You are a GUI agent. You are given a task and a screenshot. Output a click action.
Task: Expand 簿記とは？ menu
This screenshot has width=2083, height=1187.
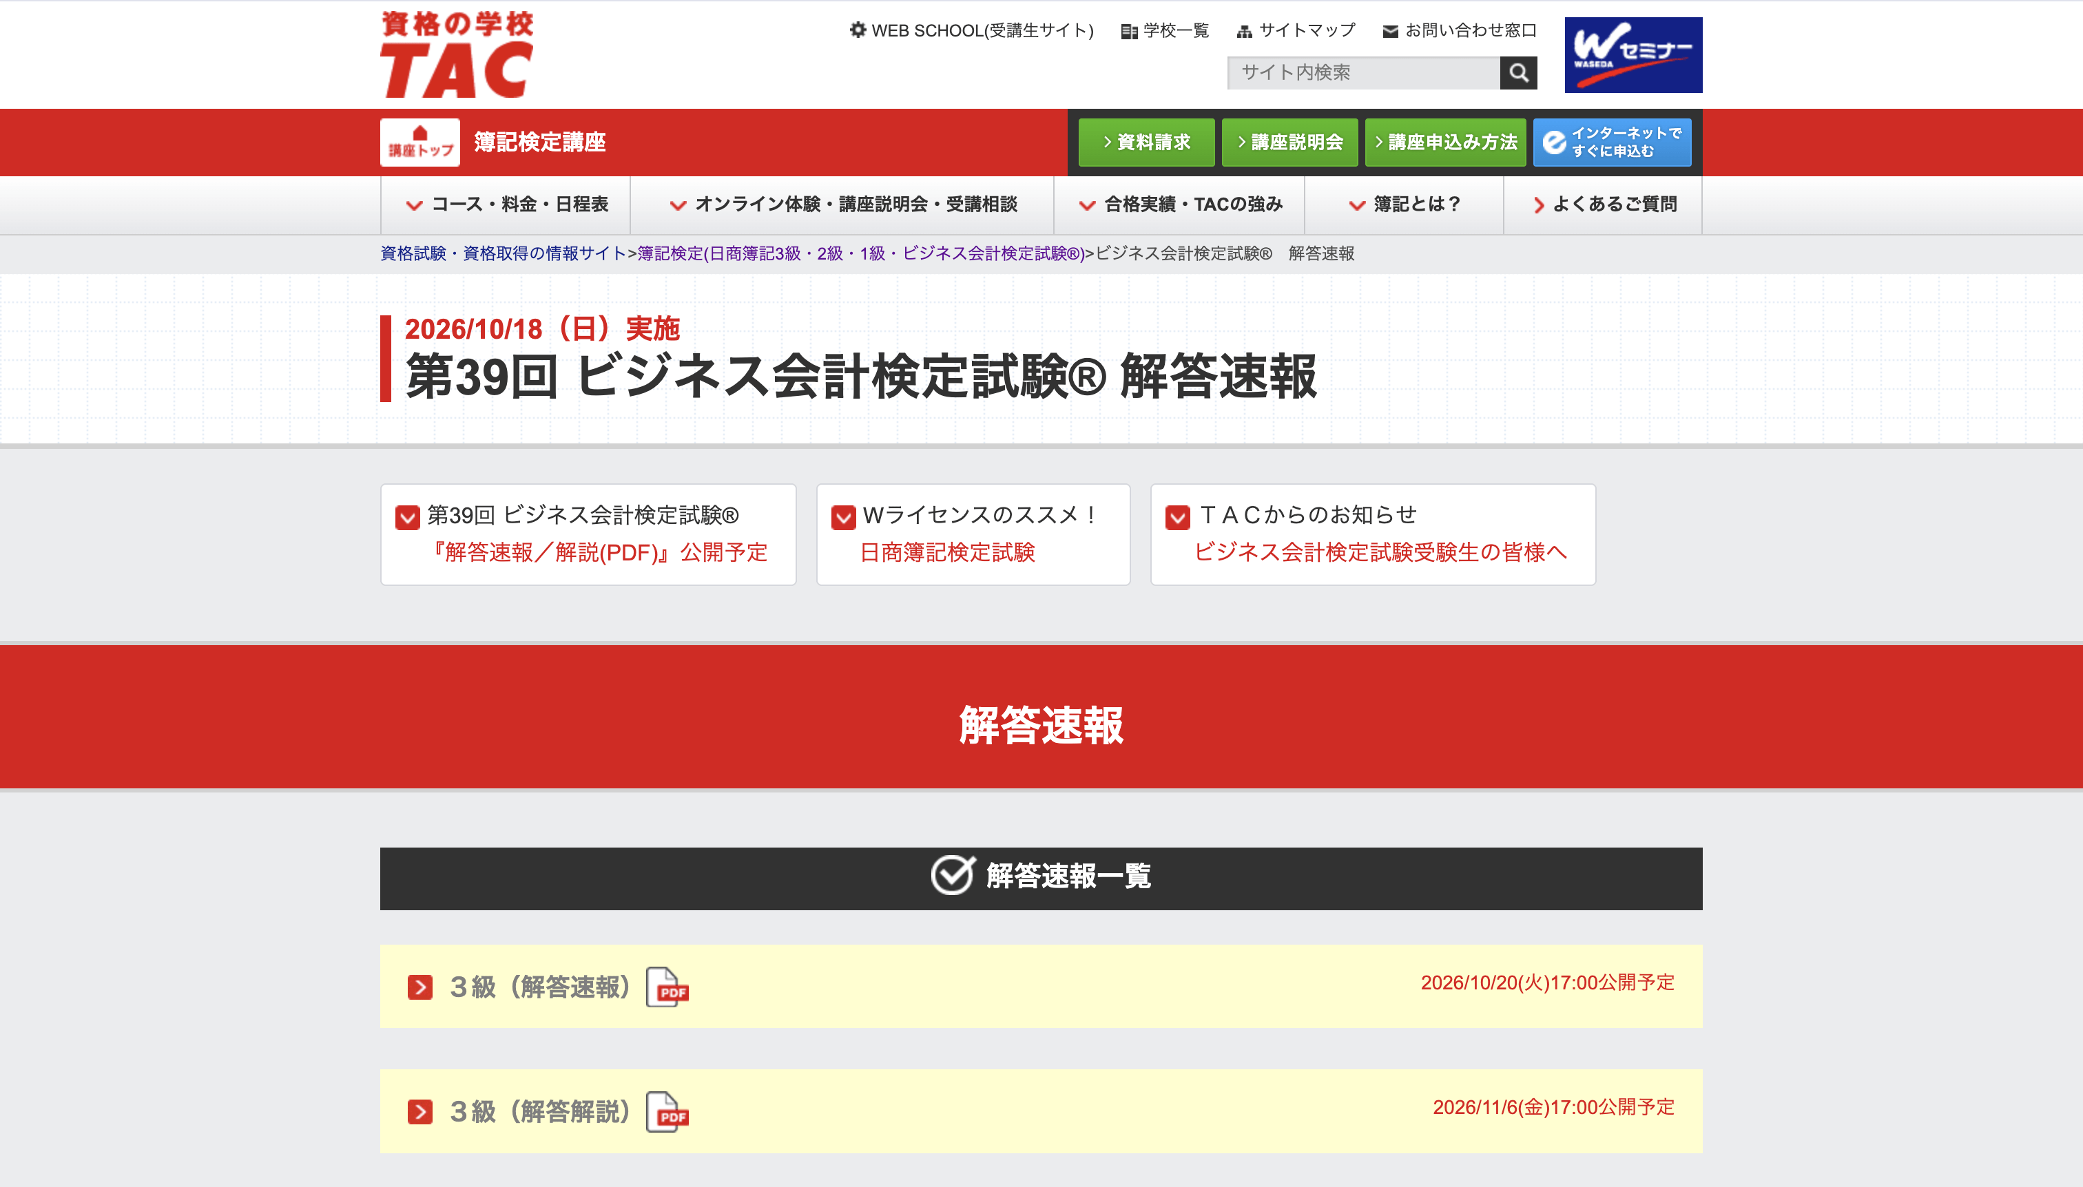click(1404, 204)
